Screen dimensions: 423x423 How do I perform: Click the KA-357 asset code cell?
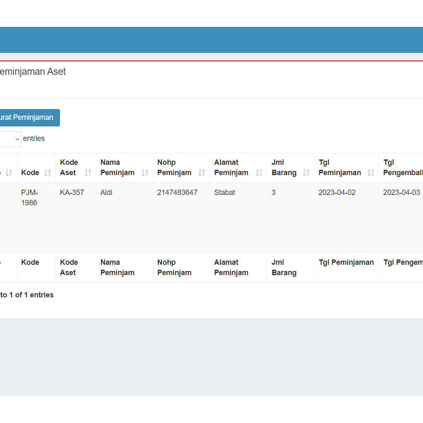pos(72,192)
